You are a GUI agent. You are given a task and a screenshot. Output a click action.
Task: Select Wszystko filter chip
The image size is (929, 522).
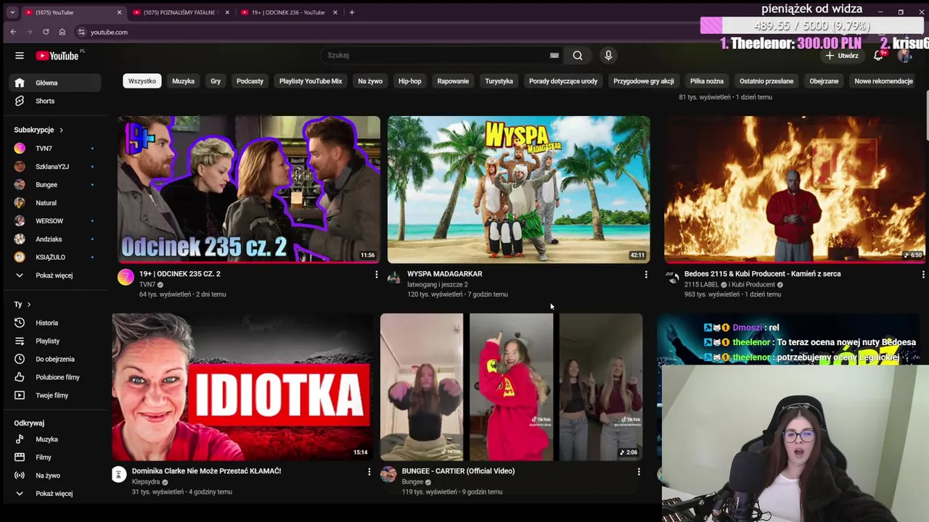(x=142, y=81)
